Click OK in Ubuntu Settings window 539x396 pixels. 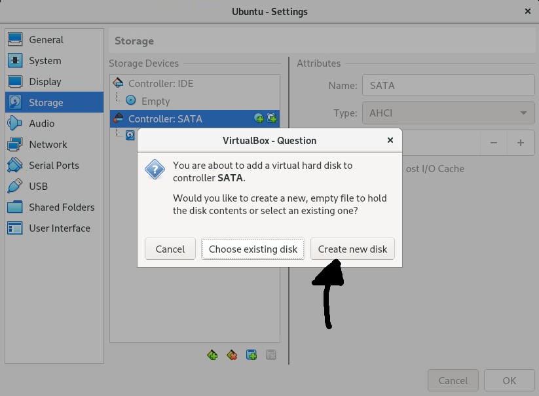[x=509, y=380]
